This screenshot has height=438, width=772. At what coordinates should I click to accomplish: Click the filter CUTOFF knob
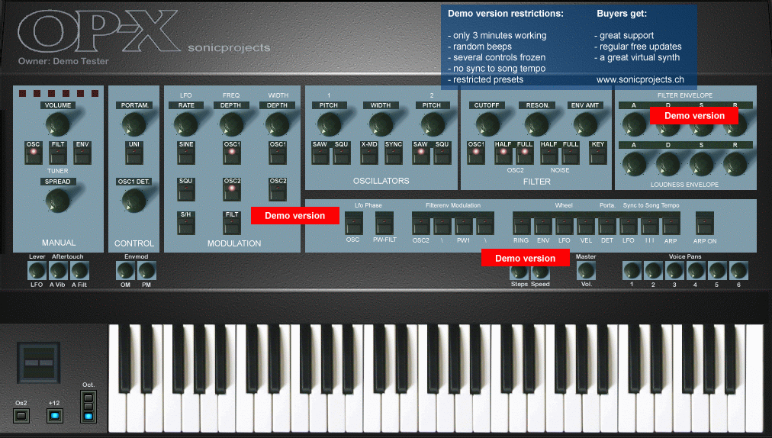pos(486,124)
